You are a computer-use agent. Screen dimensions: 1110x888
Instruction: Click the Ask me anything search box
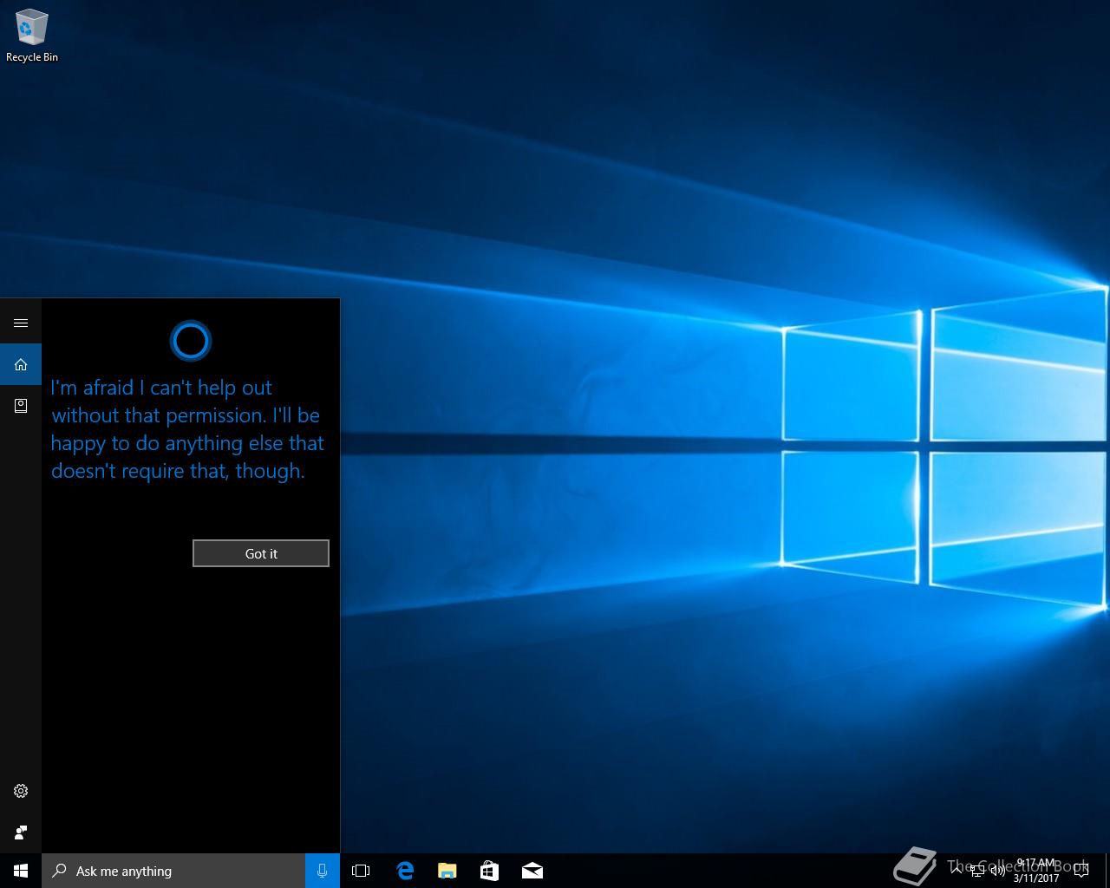pyautogui.click(x=173, y=871)
